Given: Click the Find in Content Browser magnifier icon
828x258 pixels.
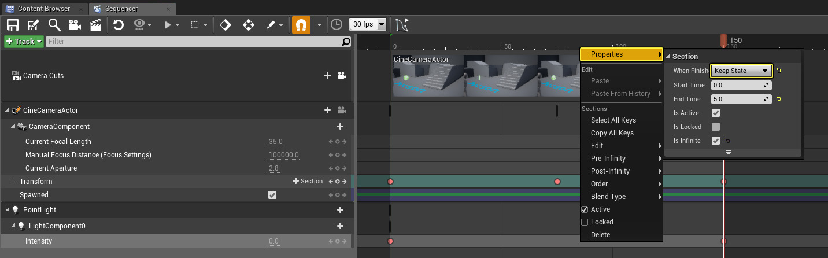Looking at the screenshot, I should coord(54,25).
